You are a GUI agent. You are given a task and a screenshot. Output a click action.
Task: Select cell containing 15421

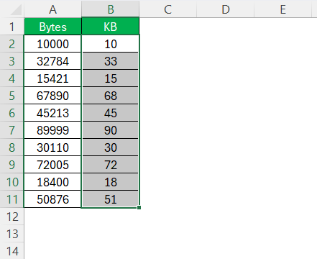click(52, 78)
